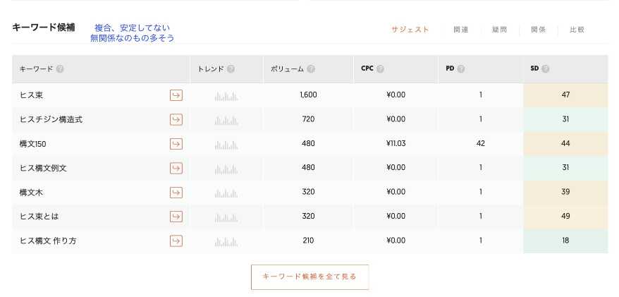Click the ヒス束 trend sparkline chart
The width and height of the screenshot is (619, 297).
tap(226, 96)
